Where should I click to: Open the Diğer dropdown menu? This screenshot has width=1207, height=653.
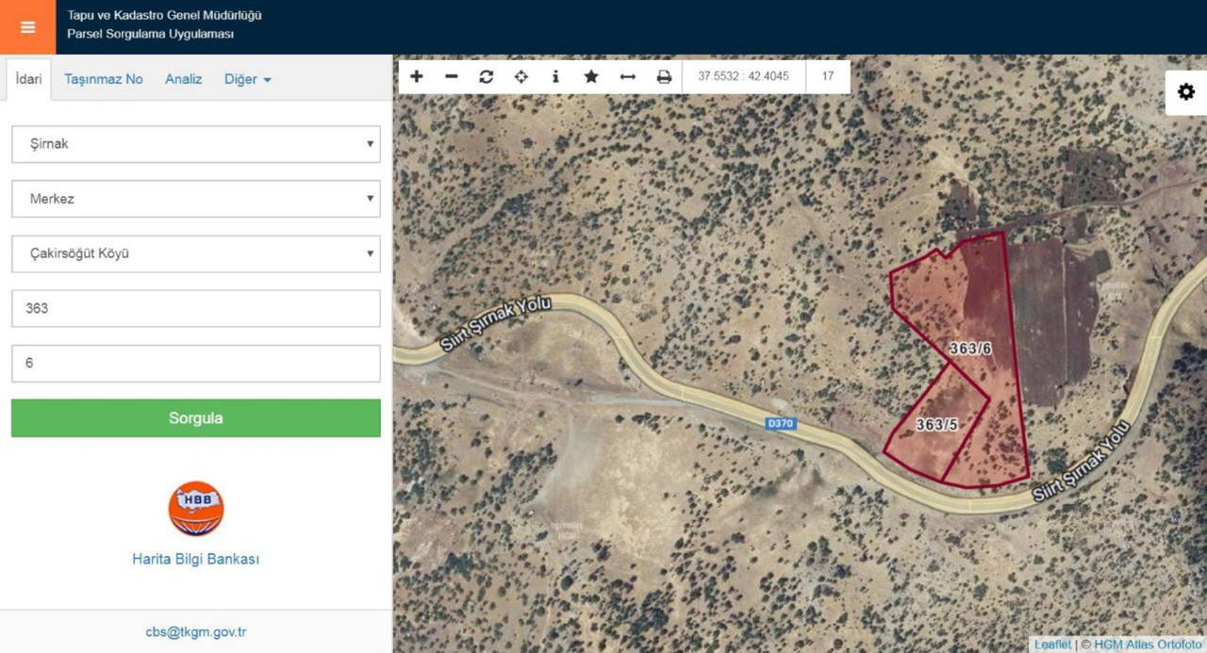click(x=247, y=79)
